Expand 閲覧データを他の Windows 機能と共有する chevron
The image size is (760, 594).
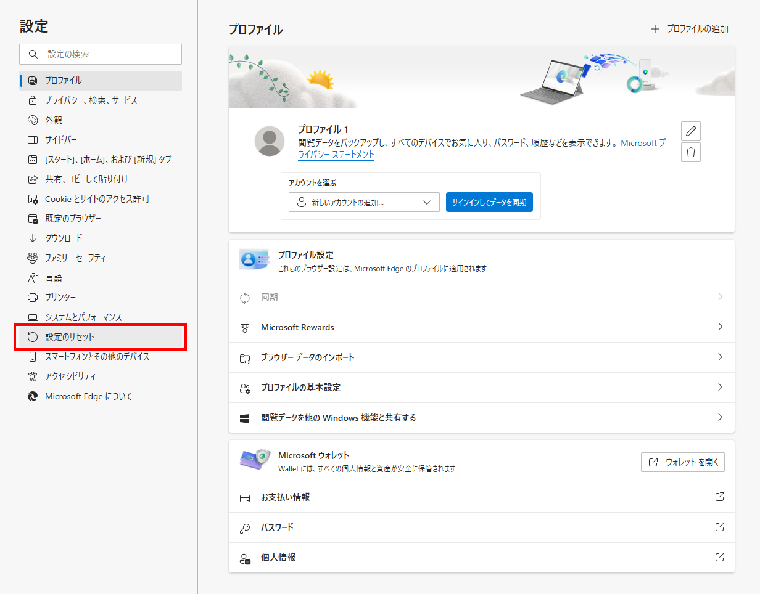click(720, 417)
